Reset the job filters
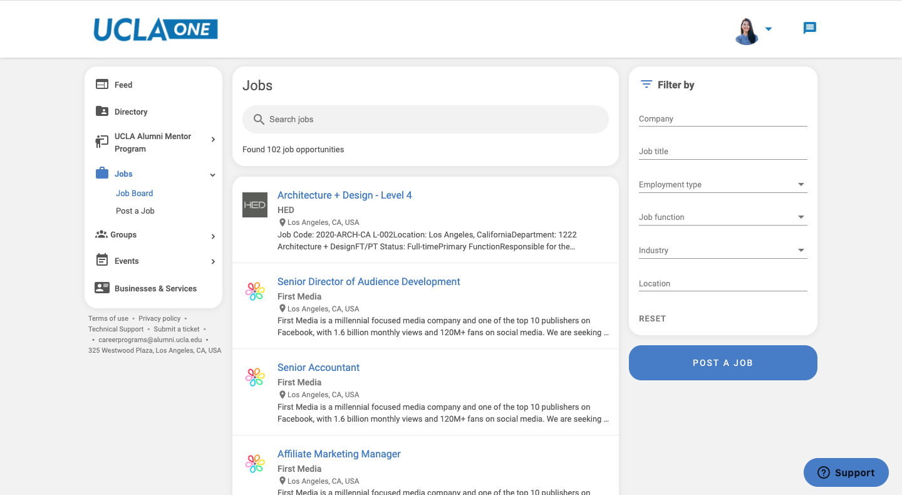The width and height of the screenshot is (902, 495). pos(652,318)
